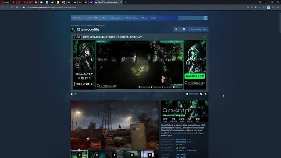Click the Available Now broadcast banner
This screenshot has height=158, width=281.
[x=195, y=65]
